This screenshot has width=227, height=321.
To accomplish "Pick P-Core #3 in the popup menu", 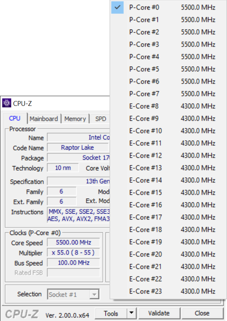I will click(168, 45).
